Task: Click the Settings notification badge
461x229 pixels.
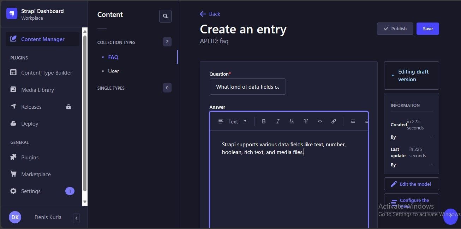Action: [x=70, y=191]
